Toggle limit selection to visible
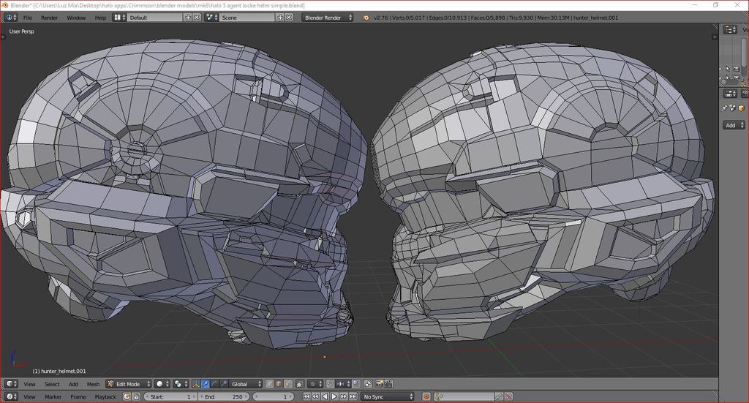 300,384
